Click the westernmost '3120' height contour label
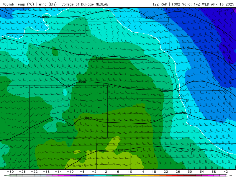Screen dimensions: 236x177 point(119,150)
